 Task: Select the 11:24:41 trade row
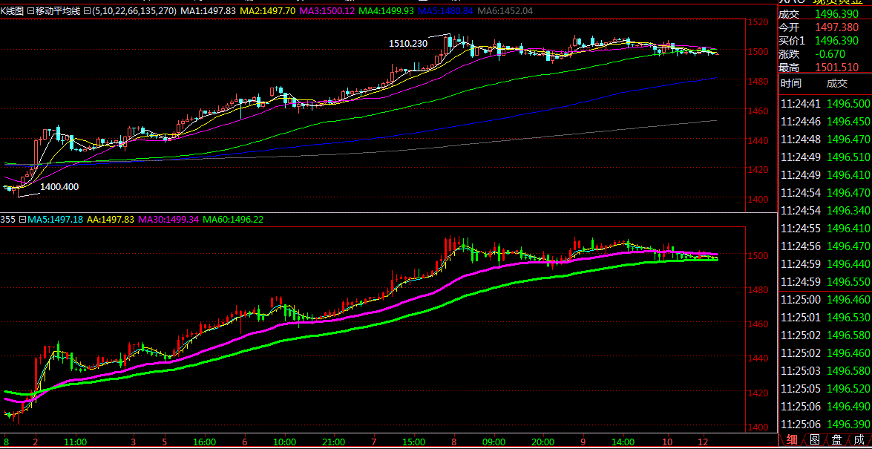coord(824,103)
